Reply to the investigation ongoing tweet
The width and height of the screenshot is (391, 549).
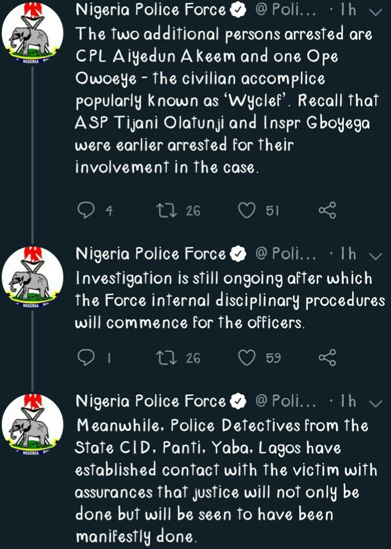tap(85, 357)
